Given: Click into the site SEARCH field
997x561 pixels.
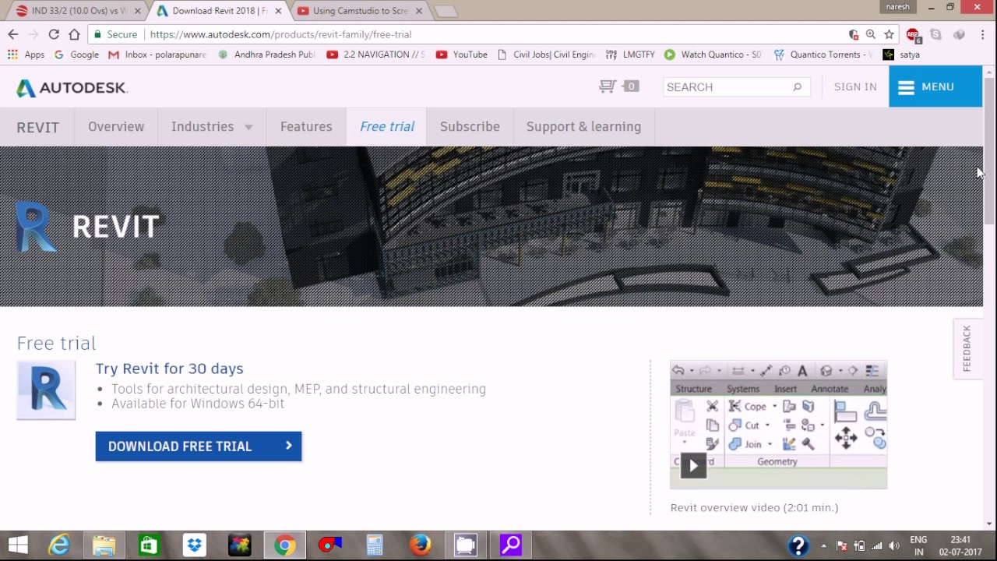Looking at the screenshot, I should click(727, 87).
